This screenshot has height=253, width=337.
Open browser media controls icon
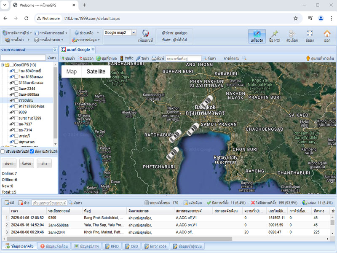[x=310, y=18]
